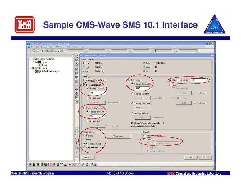
Task: Click the four-pane grid frame tool icon
Action: click(76, 97)
